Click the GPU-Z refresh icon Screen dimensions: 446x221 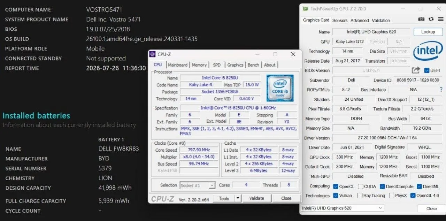coord(431,20)
